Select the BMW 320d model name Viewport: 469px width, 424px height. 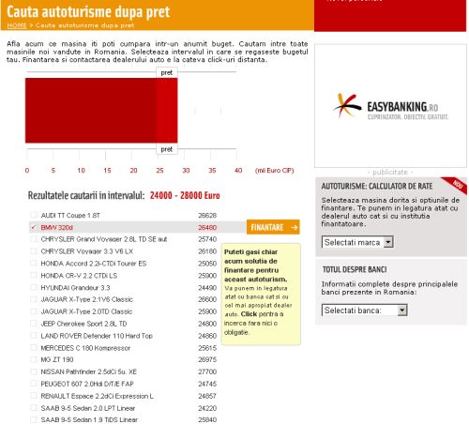pos(56,227)
